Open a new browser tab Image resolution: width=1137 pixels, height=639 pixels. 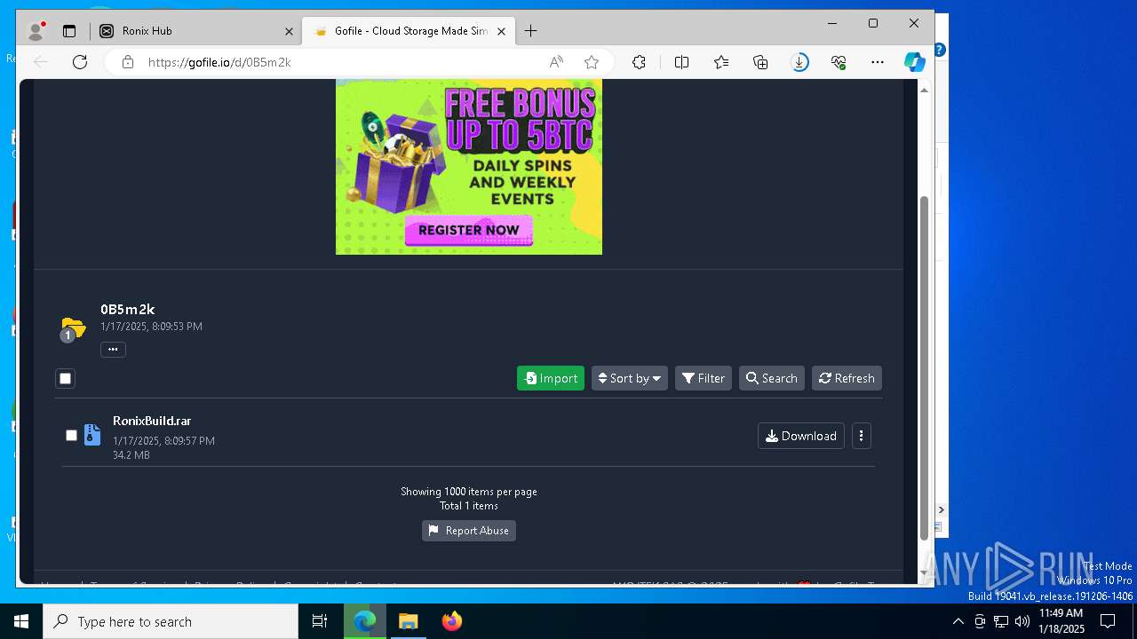530,31
